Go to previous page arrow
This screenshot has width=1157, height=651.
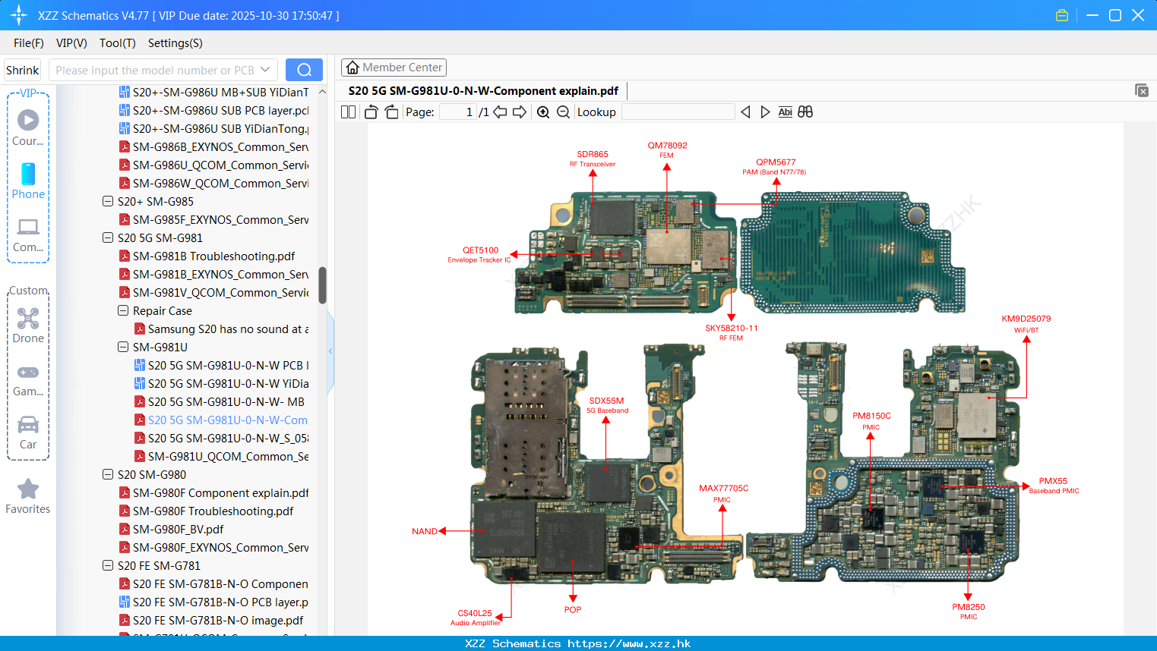[x=500, y=112]
